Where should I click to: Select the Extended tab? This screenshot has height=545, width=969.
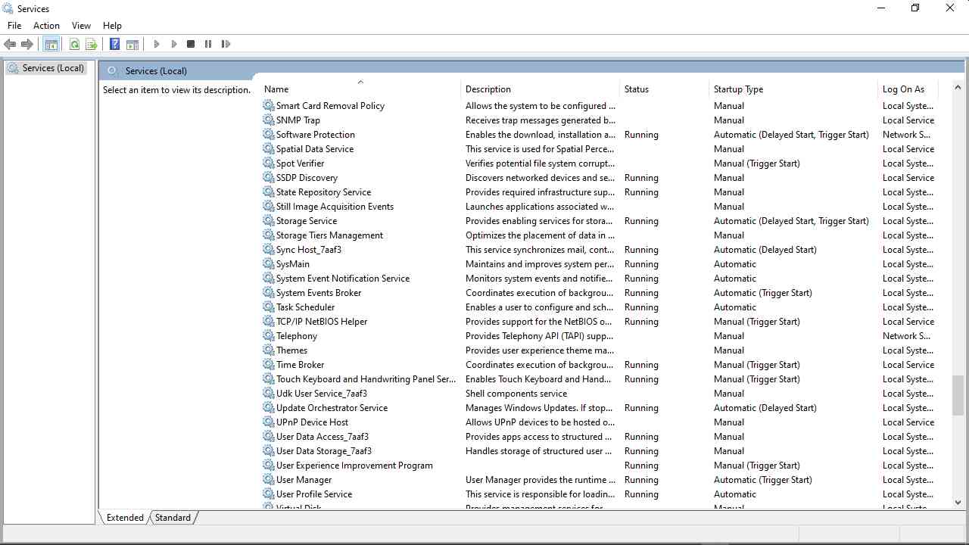(x=125, y=518)
